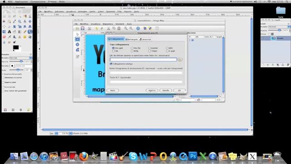This screenshot has width=291, height=164.
Task: Toggle the Collegamento relativo checkbox
Action: 111,64
